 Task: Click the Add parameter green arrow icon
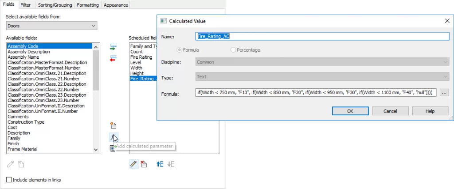click(x=113, y=47)
